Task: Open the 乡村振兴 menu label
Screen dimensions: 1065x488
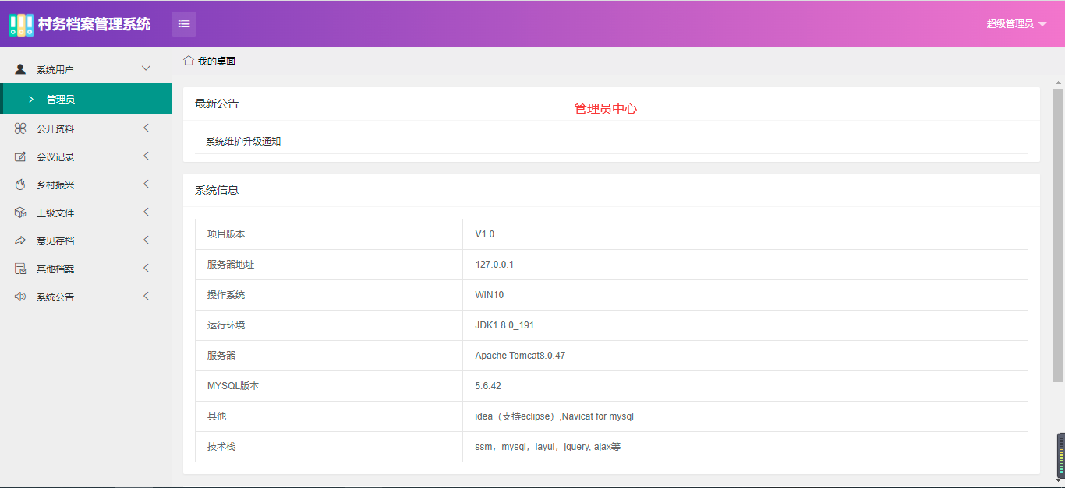Action: 55,185
